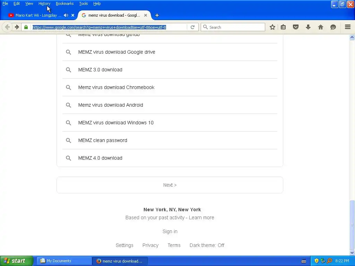Select memz virus download taskbar button
This screenshot has width=355, height=266.
coord(120,261)
